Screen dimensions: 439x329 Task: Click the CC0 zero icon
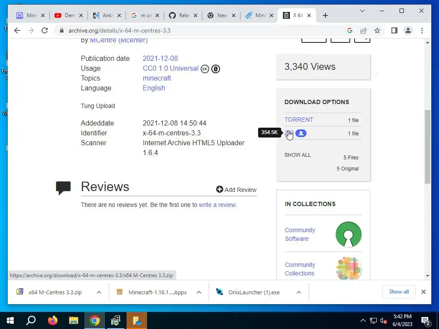(x=216, y=69)
